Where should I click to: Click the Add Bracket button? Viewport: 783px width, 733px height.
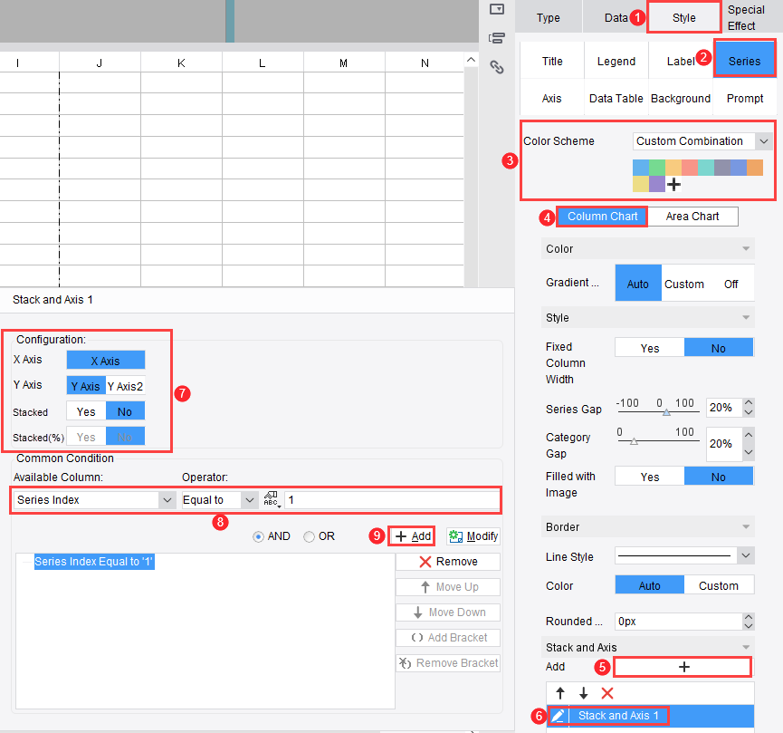tap(448, 638)
